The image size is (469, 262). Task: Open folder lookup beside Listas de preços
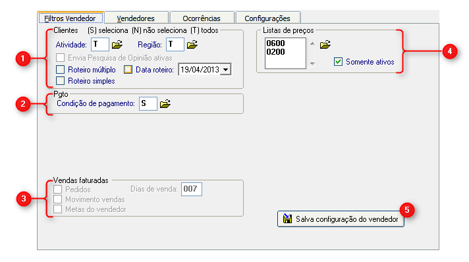[325, 45]
